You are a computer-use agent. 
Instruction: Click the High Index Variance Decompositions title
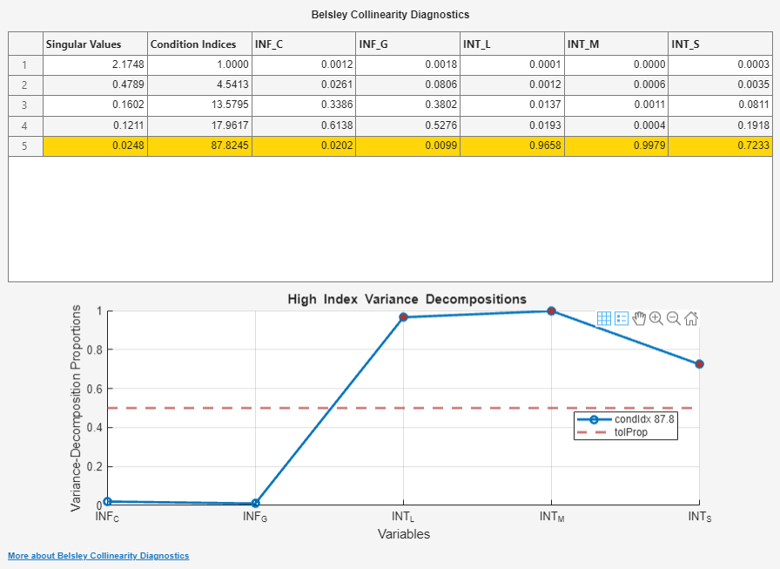pyautogui.click(x=407, y=299)
